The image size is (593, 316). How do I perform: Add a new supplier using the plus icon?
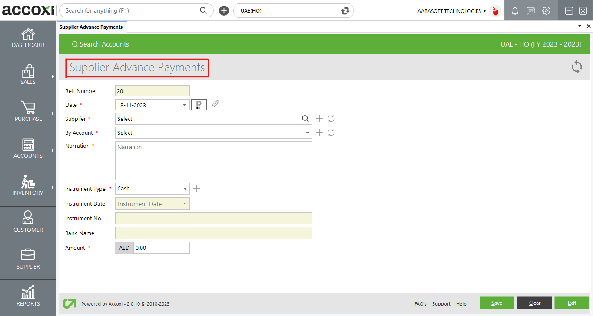pyautogui.click(x=319, y=118)
